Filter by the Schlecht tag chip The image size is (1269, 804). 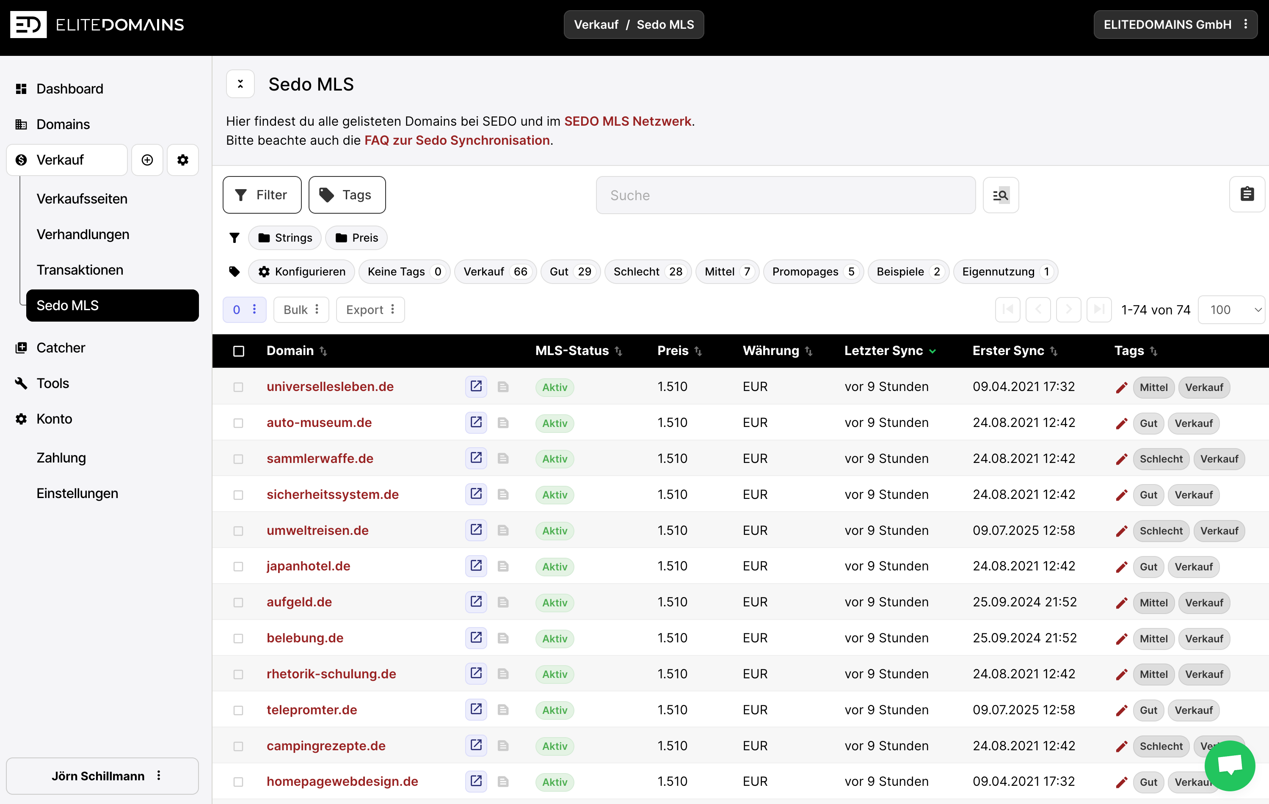[648, 271]
